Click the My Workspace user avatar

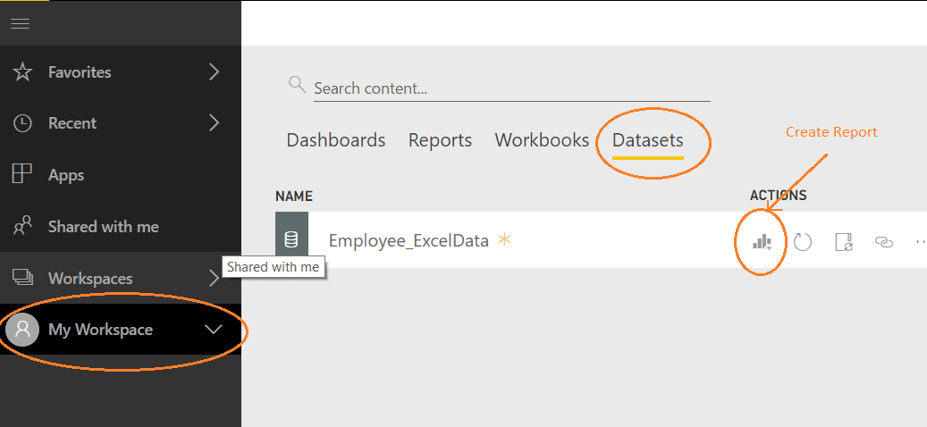[x=22, y=330]
